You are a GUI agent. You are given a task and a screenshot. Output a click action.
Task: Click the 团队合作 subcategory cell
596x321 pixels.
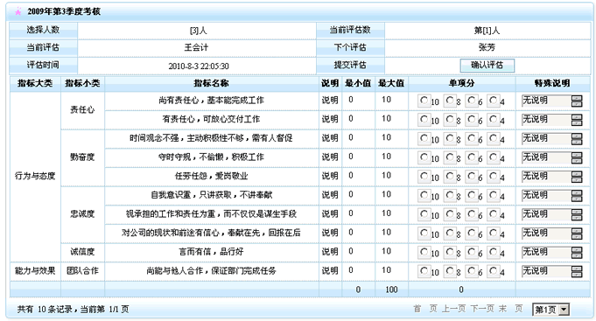(x=82, y=271)
